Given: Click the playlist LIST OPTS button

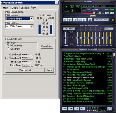Looking at the screenshot, I should [109, 109].
